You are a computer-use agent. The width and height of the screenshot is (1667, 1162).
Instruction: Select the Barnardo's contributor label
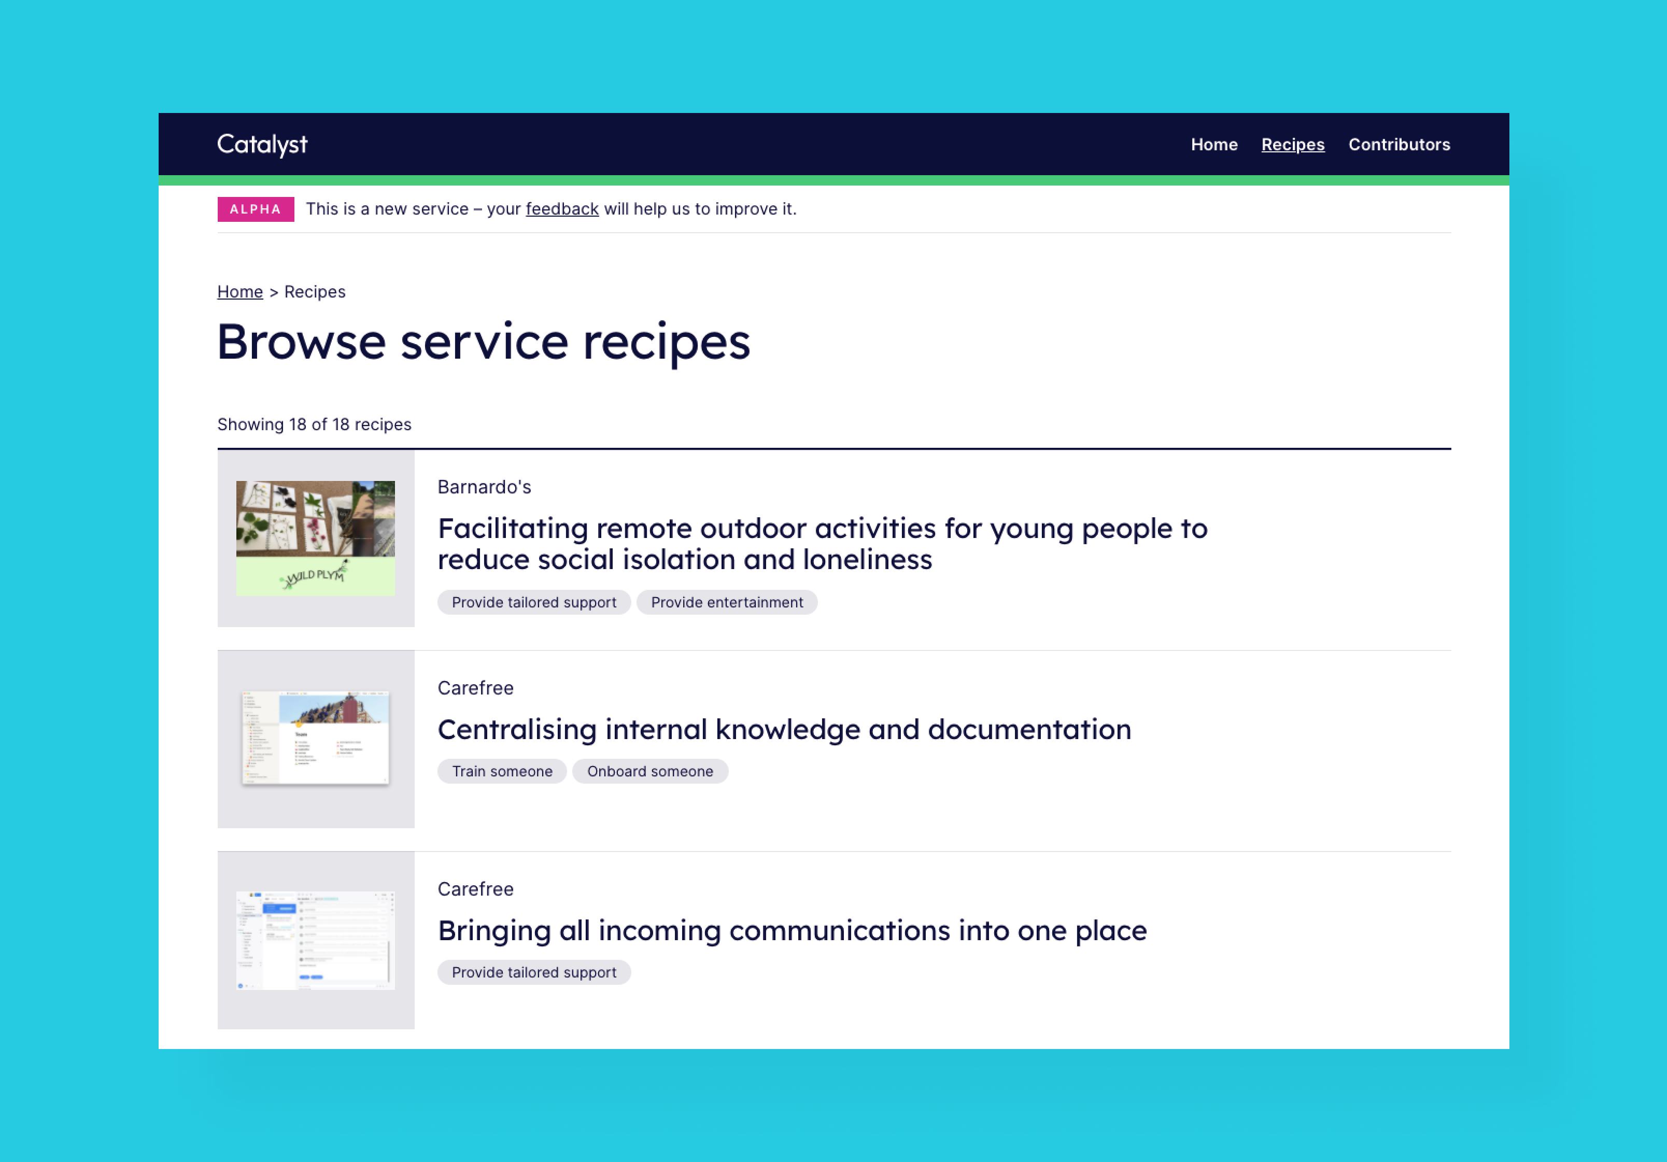pyautogui.click(x=484, y=487)
